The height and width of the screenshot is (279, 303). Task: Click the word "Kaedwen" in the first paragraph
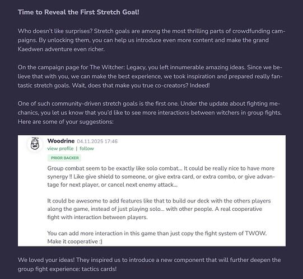pyautogui.click(x=31, y=49)
